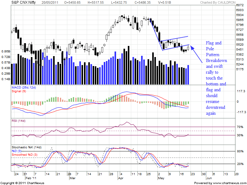Click the RSI 70% overbought level label
Image resolution: width=247 pixels, height=185 pixels.
click(240, 127)
